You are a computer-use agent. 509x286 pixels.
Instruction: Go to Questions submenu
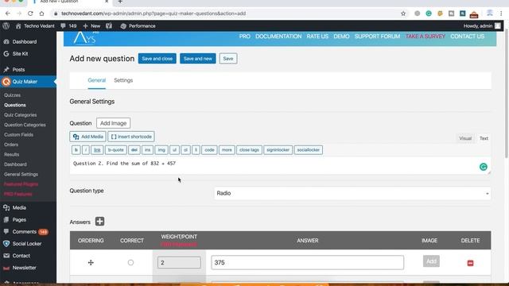tap(15, 105)
